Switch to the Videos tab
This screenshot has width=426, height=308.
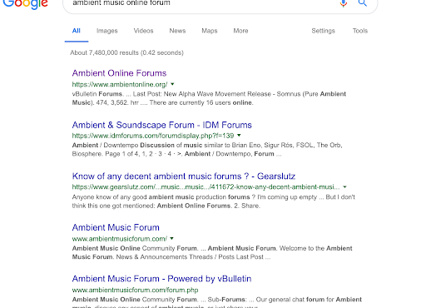pos(143,31)
